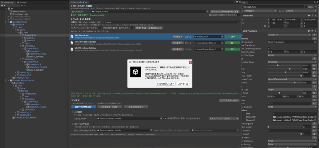319x148 pixels.
Task: Open Transform component help icon
Action: pos(309,16)
